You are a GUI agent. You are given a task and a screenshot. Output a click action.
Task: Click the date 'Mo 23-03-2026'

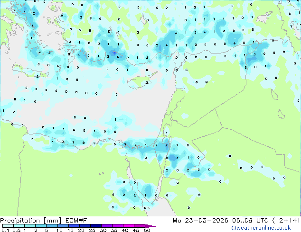click(201, 221)
